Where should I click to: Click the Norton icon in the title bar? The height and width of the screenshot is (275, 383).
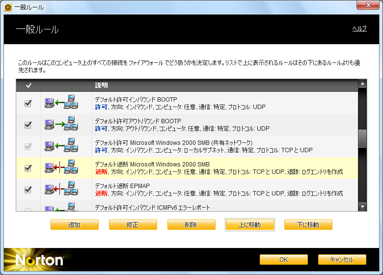coord(7,7)
